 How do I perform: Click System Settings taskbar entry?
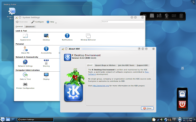35,120
